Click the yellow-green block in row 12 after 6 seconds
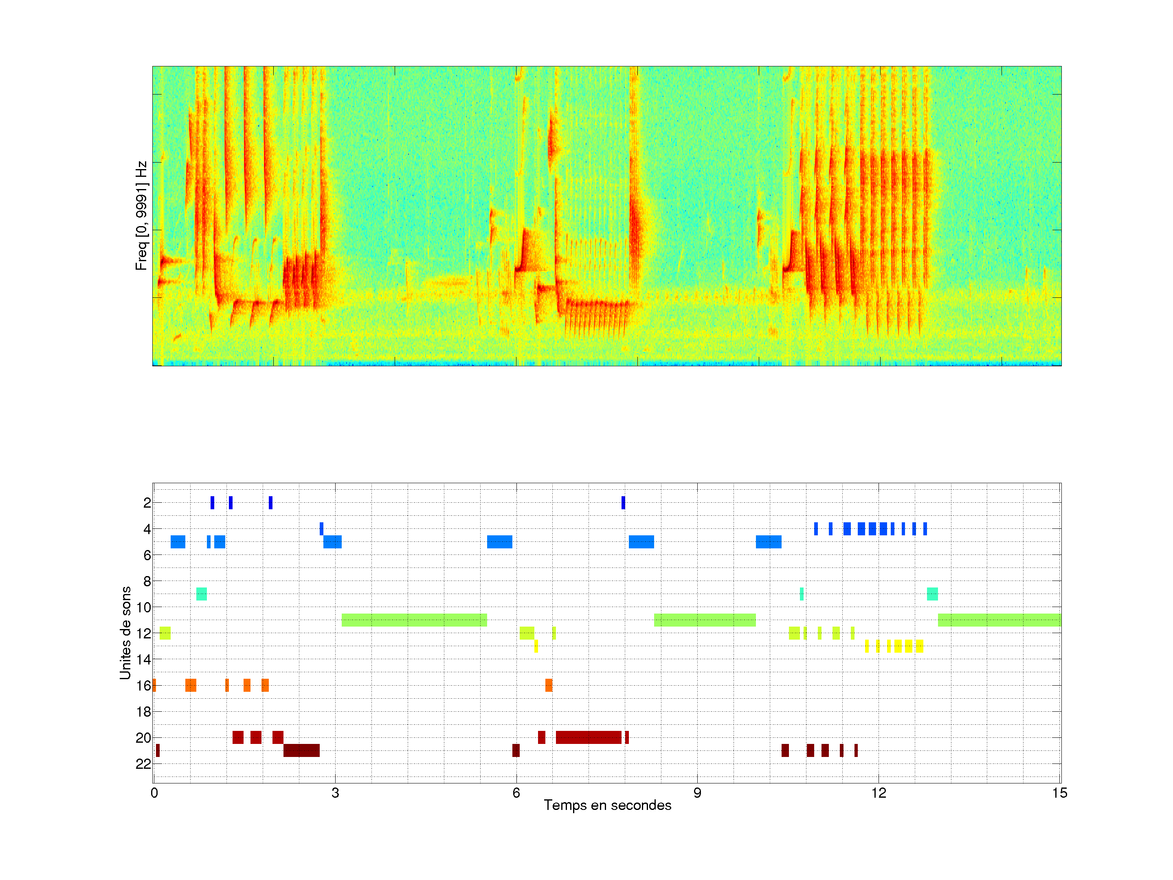This screenshot has height=880, width=1173. tap(526, 633)
